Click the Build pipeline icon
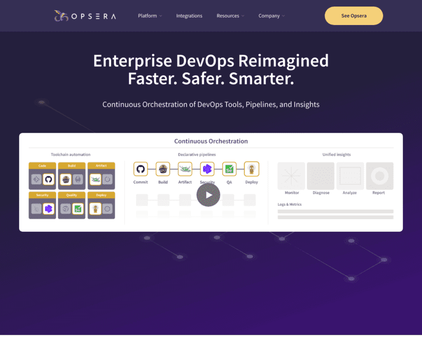 [x=163, y=169]
